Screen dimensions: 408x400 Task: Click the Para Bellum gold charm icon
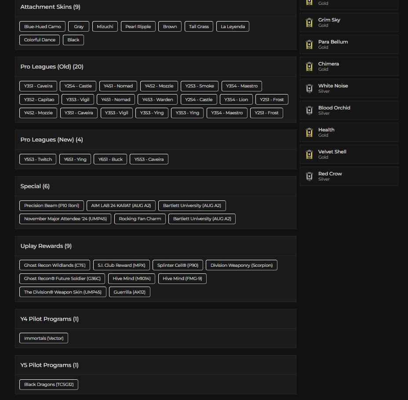[x=309, y=44]
